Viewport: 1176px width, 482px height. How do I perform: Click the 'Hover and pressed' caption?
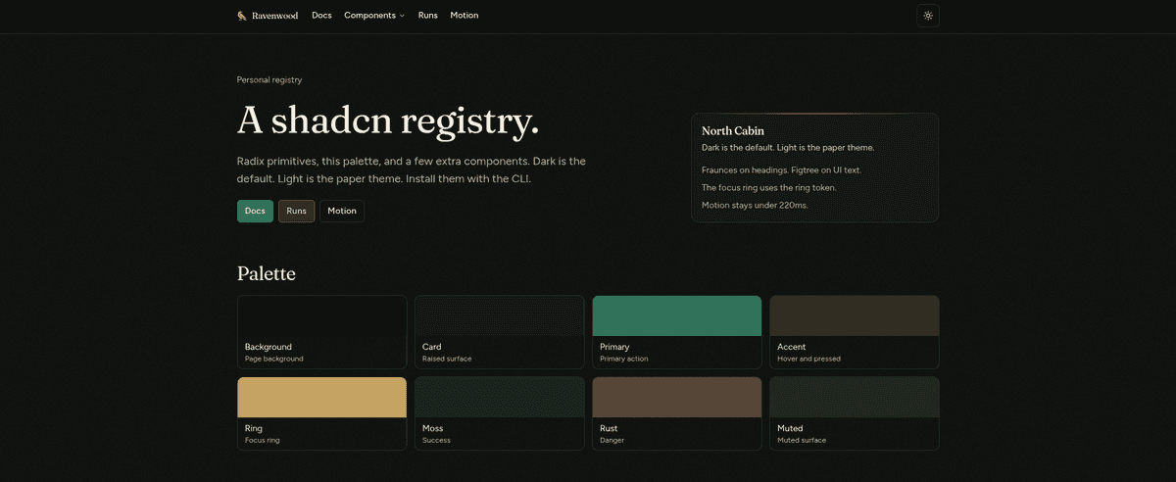point(808,359)
